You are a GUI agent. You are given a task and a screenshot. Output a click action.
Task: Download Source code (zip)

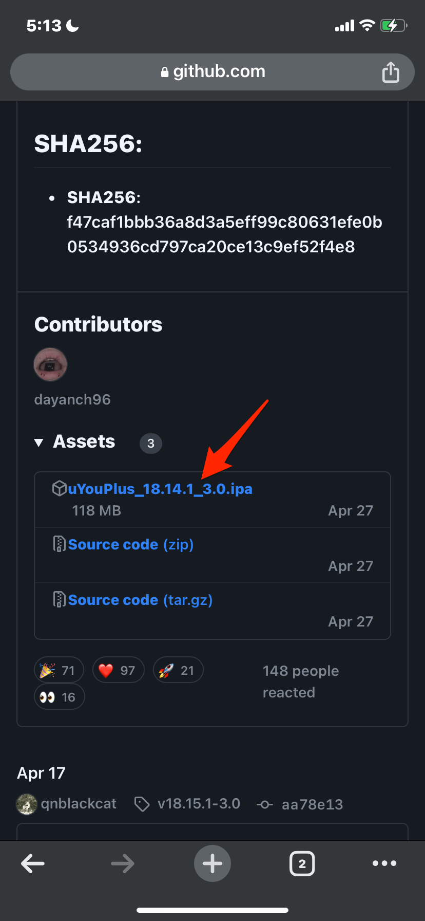click(x=131, y=544)
